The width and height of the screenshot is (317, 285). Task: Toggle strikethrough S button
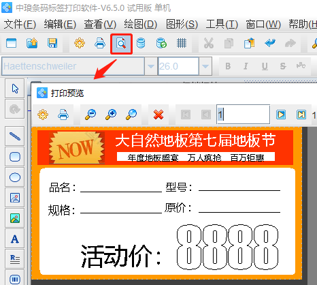(x=283, y=66)
